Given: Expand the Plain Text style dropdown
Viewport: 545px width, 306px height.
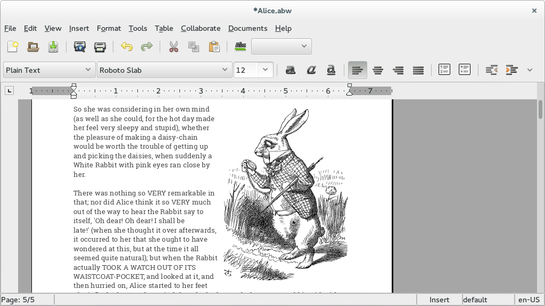Looking at the screenshot, I should [49, 70].
